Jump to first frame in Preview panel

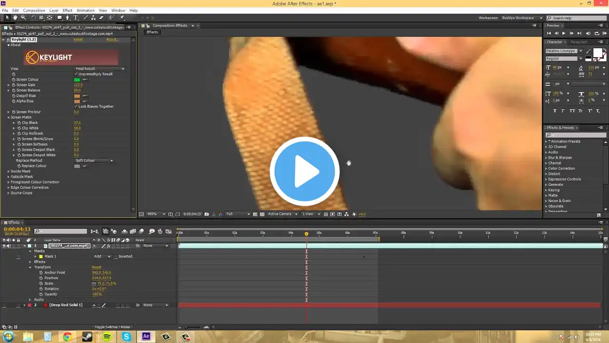pos(549,33)
